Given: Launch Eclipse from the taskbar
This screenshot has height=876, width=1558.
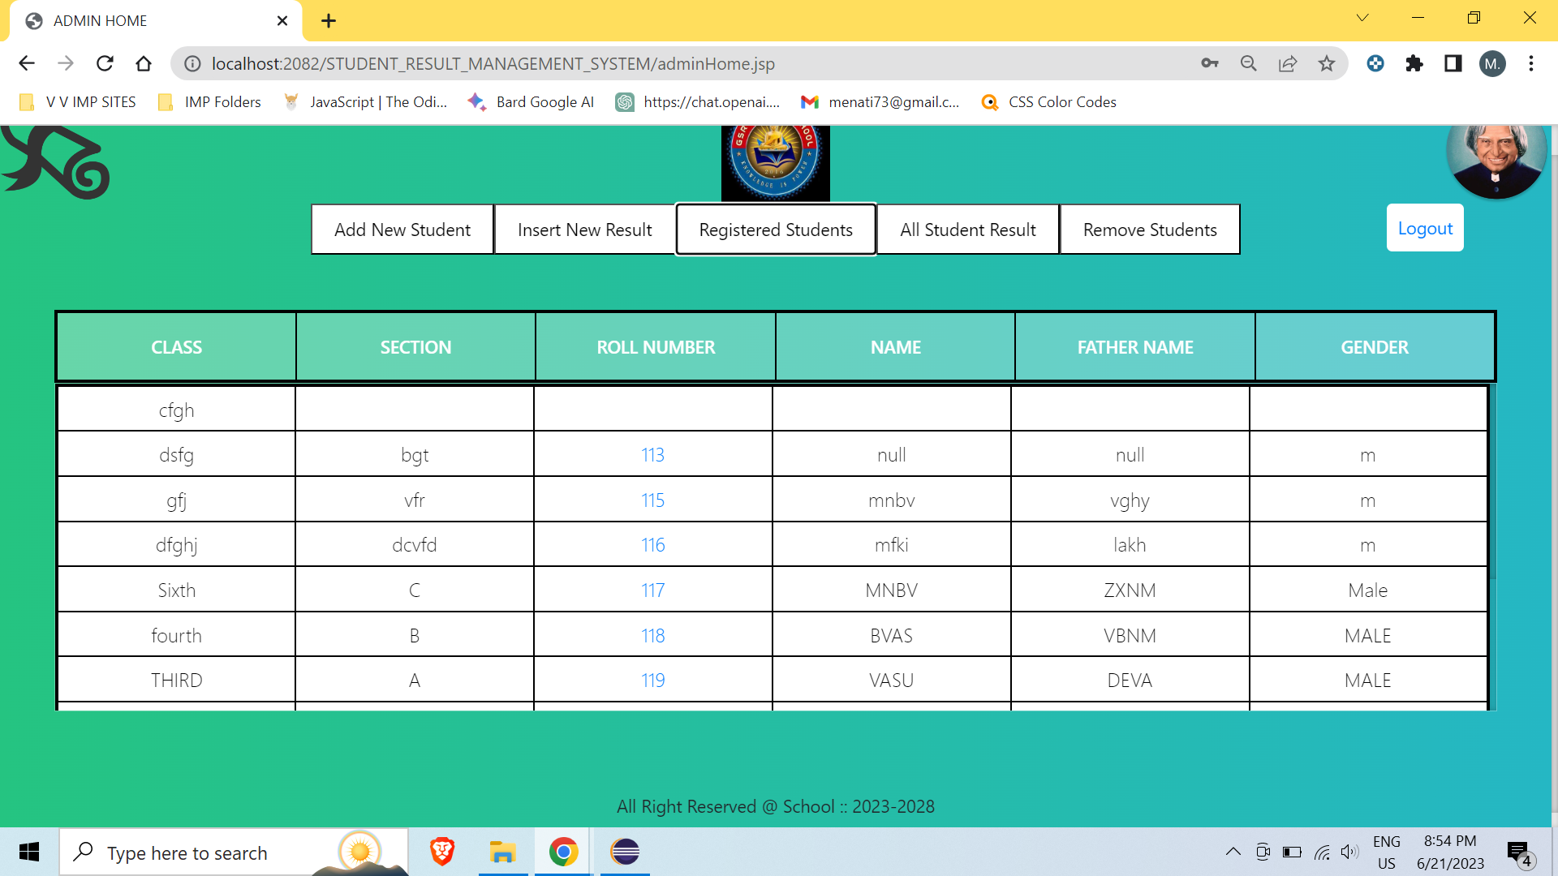Looking at the screenshot, I should (x=624, y=852).
